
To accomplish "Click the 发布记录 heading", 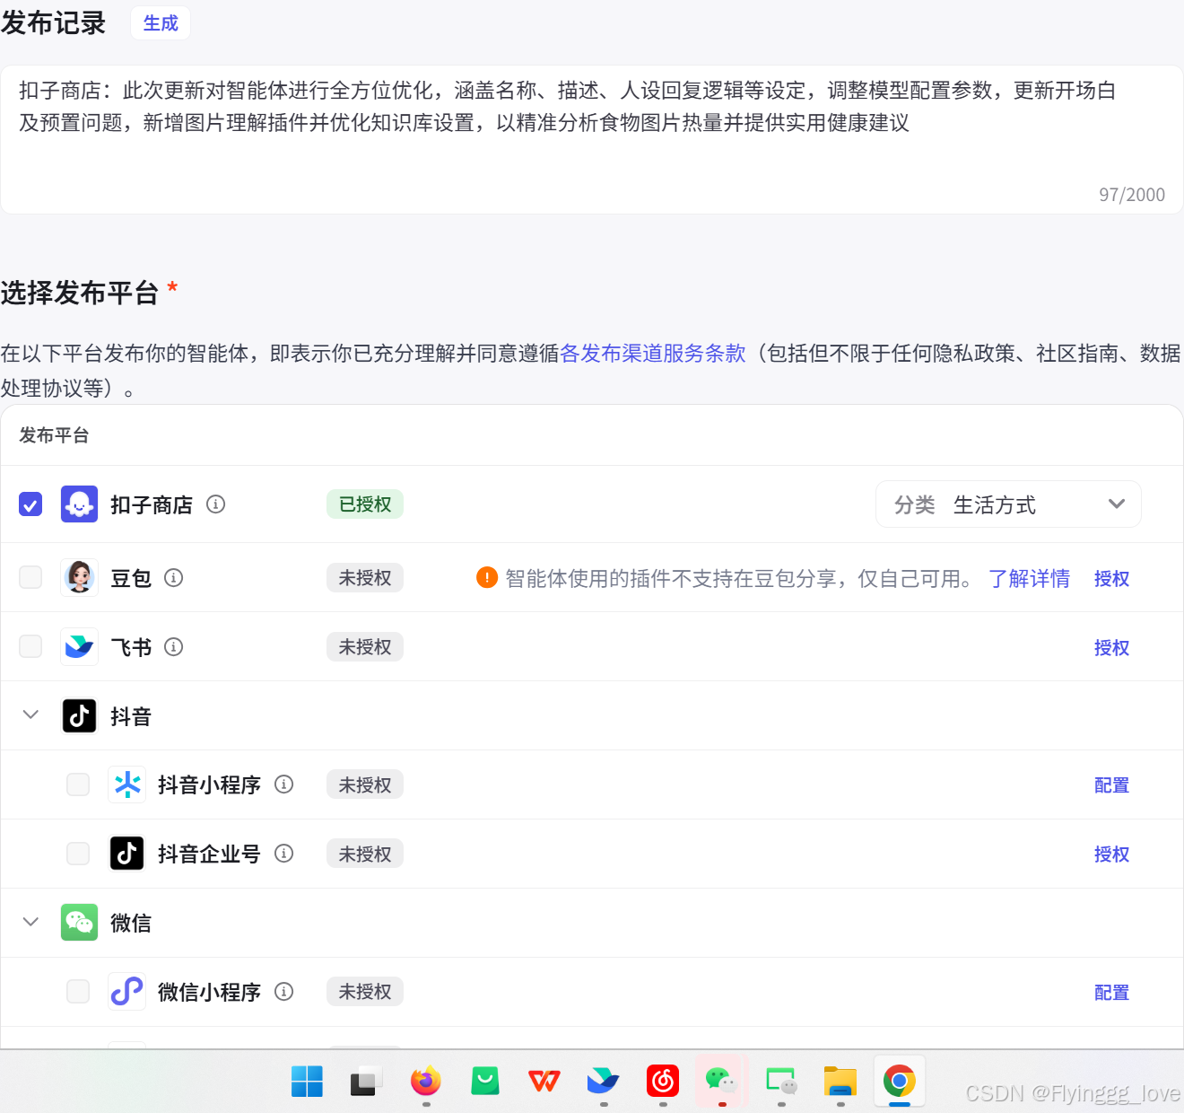I will click(53, 22).
